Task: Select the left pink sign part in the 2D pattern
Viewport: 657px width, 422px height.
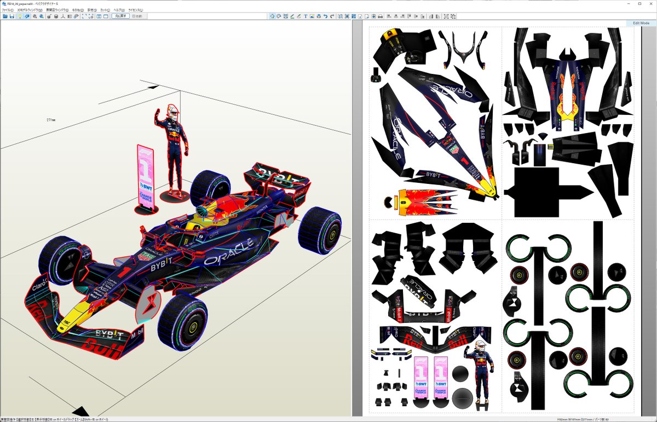Action: pos(421,377)
